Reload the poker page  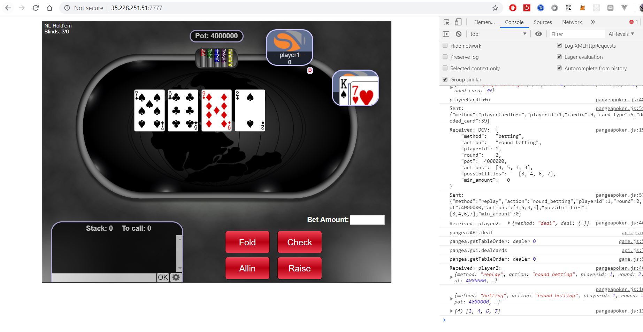pos(36,8)
